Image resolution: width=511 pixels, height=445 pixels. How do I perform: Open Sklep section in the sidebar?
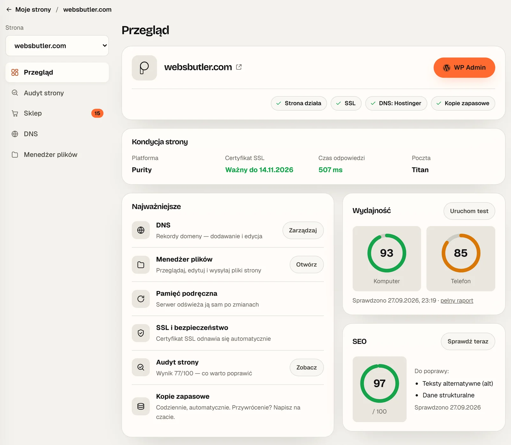(x=57, y=113)
